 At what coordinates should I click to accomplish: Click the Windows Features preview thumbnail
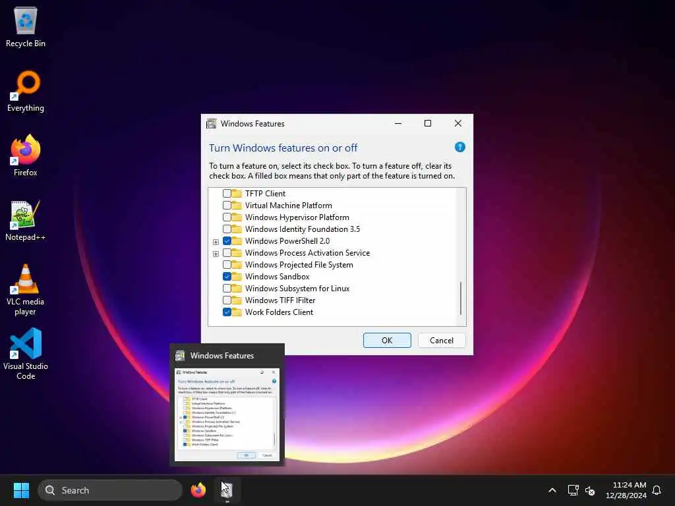tap(227, 415)
